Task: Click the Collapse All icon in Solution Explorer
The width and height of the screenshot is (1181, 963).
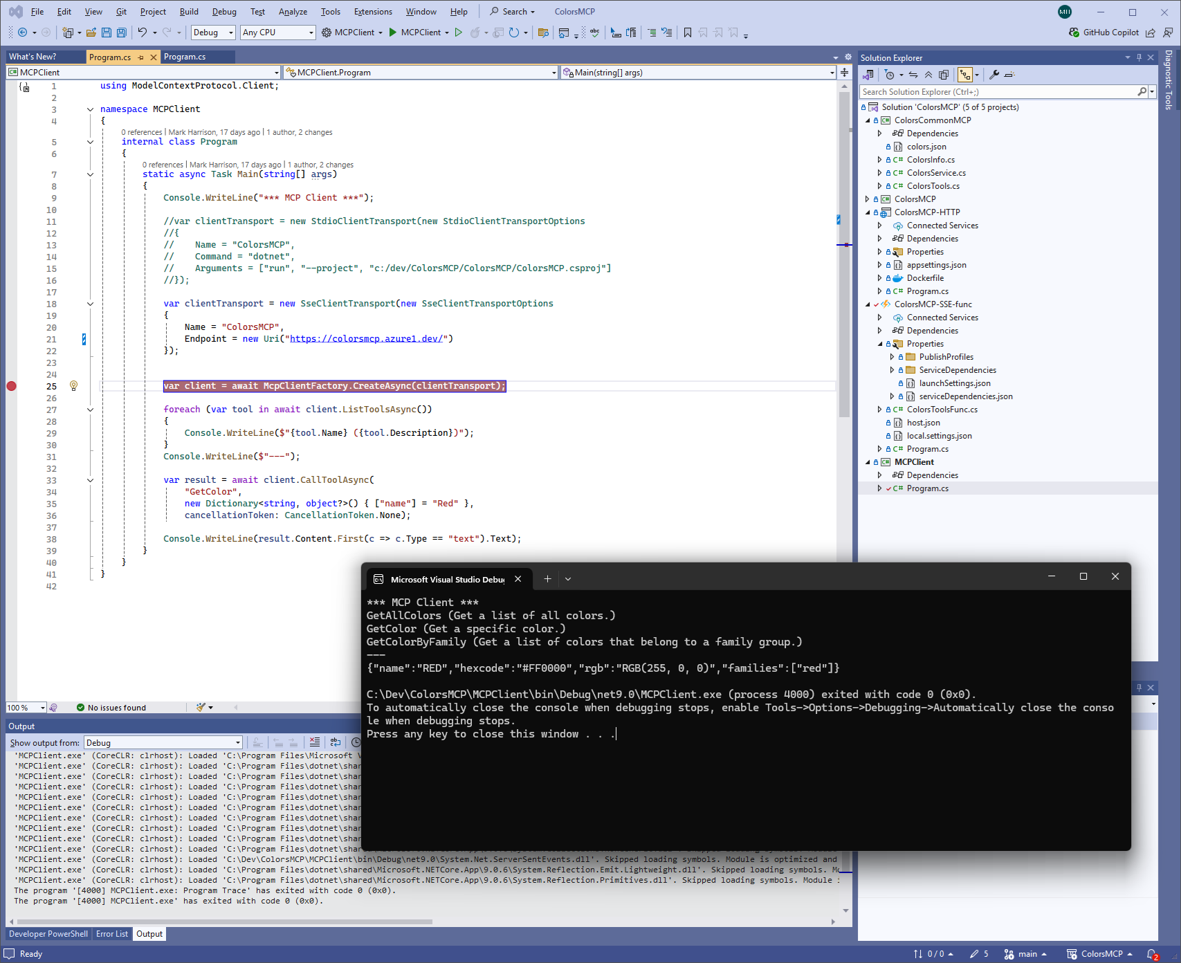Action: pyautogui.click(x=928, y=75)
